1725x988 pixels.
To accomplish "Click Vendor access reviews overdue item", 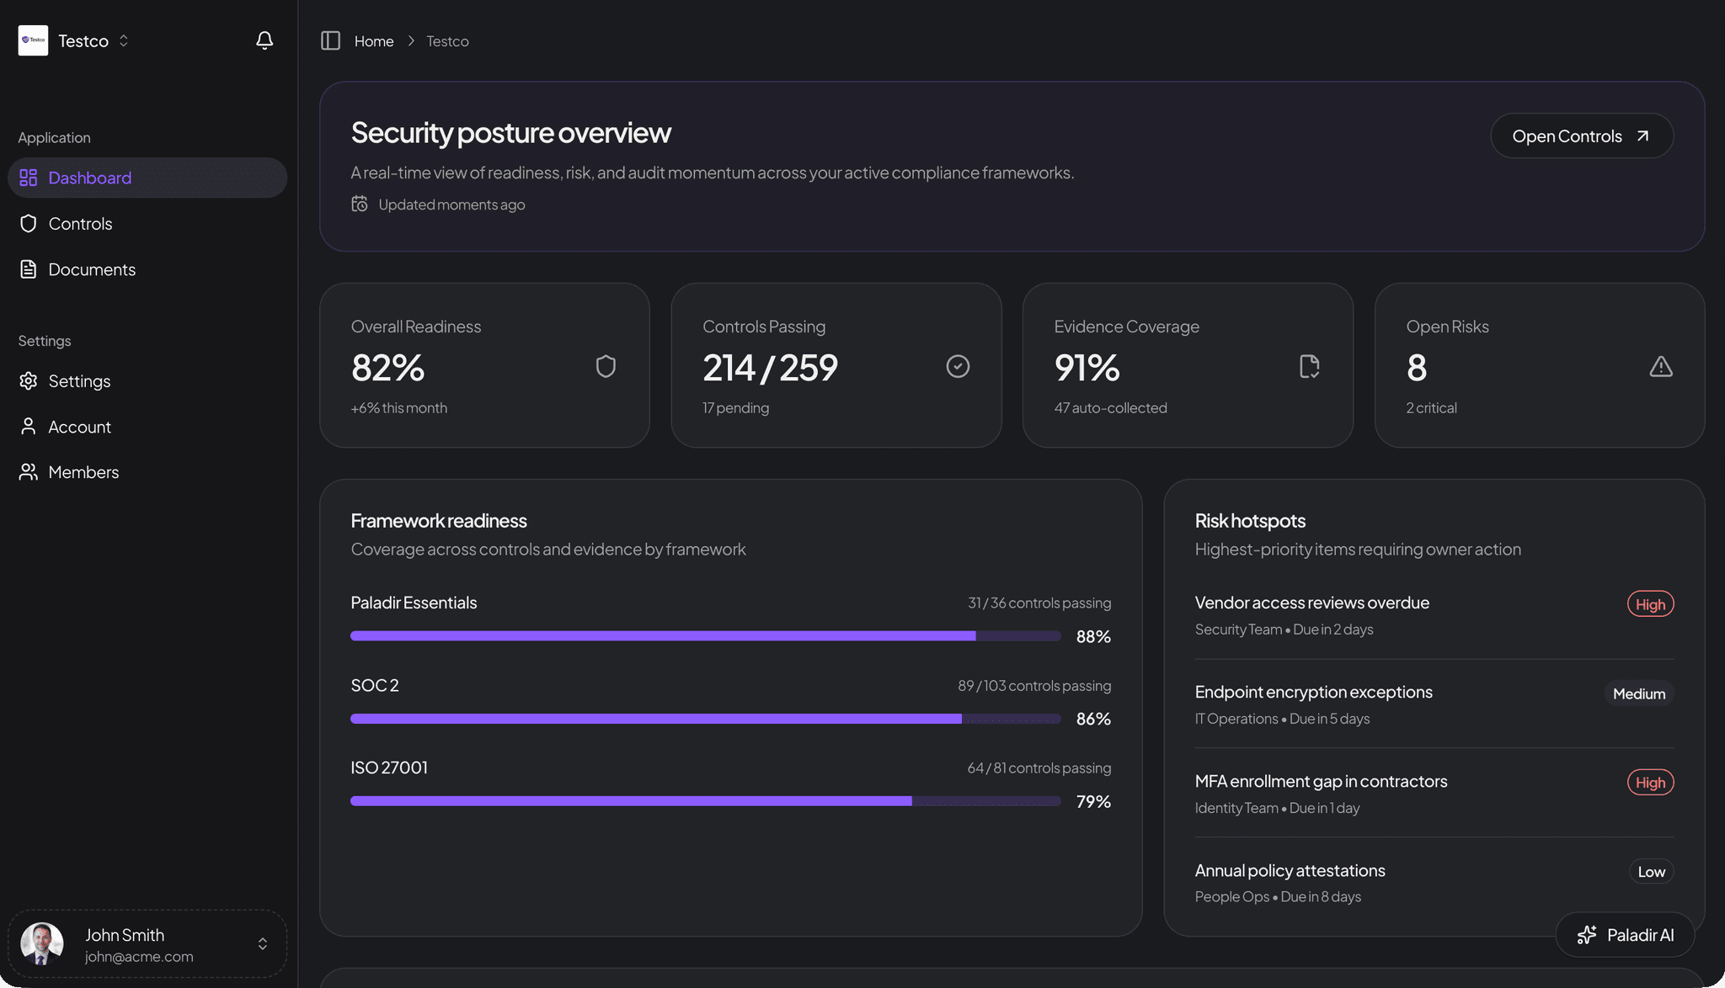I will pyautogui.click(x=1434, y=615).
